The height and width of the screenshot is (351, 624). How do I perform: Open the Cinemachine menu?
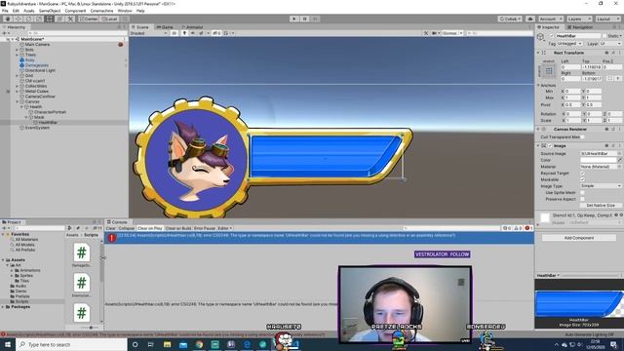click(101, 11)
